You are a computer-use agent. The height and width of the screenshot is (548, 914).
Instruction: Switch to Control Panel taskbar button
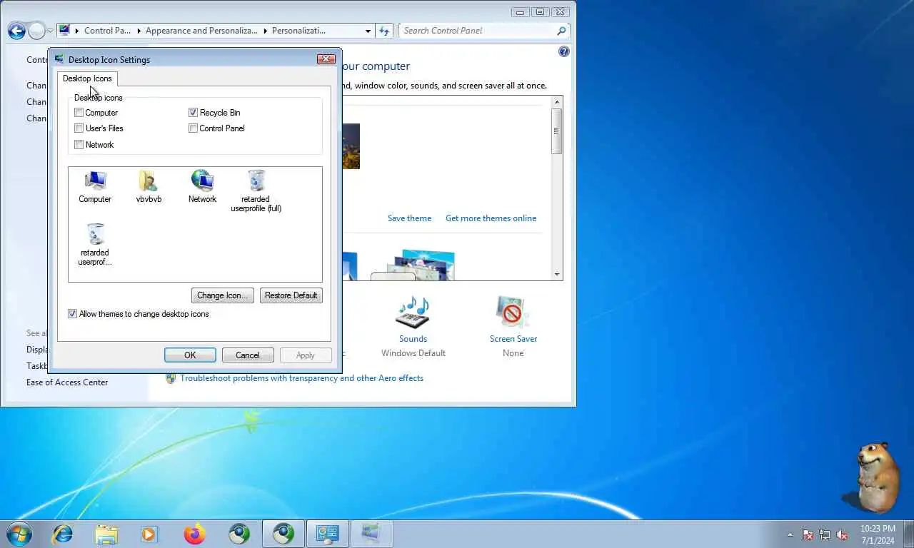pyautogui.click(x=328, y=534)
